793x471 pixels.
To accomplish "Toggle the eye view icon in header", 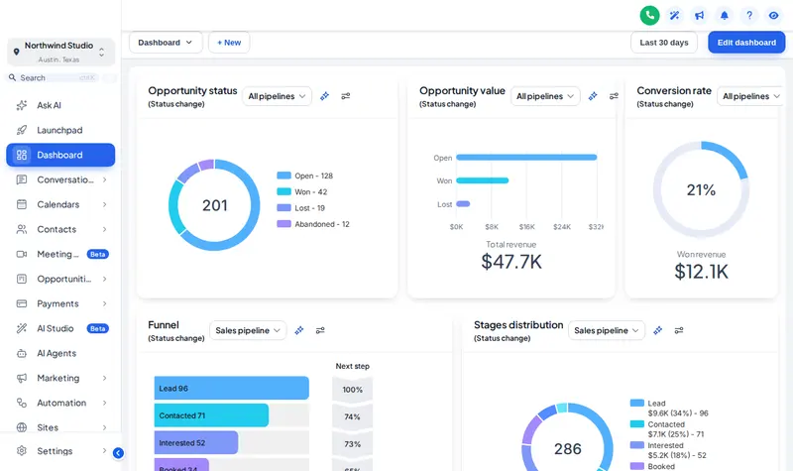I will click(x=774, y=15).
